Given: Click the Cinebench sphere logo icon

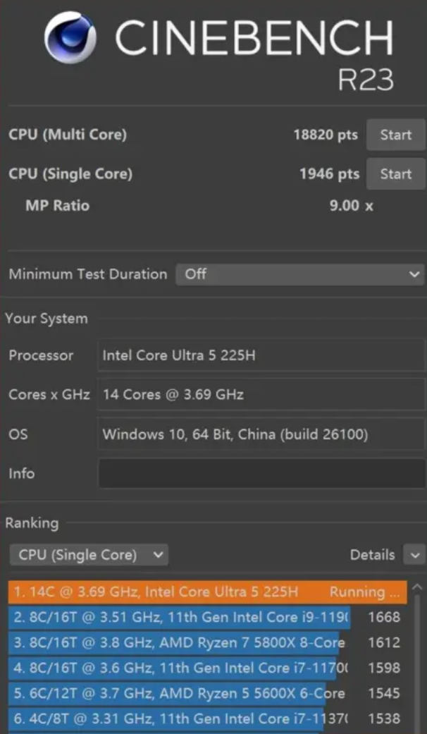Looking at the screenshot, I should point(70,37).
